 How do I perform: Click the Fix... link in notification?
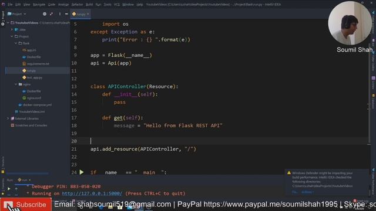point(295,192)
